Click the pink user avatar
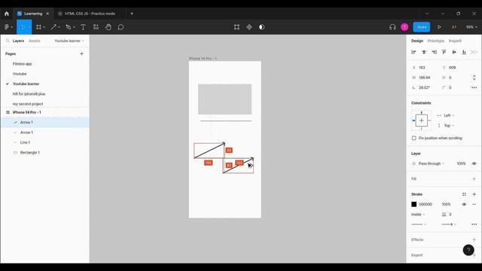This screenshot has width=482, height=271. 405,27
